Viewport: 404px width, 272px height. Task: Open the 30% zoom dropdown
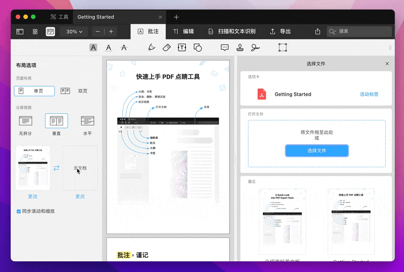coord(74,31)
